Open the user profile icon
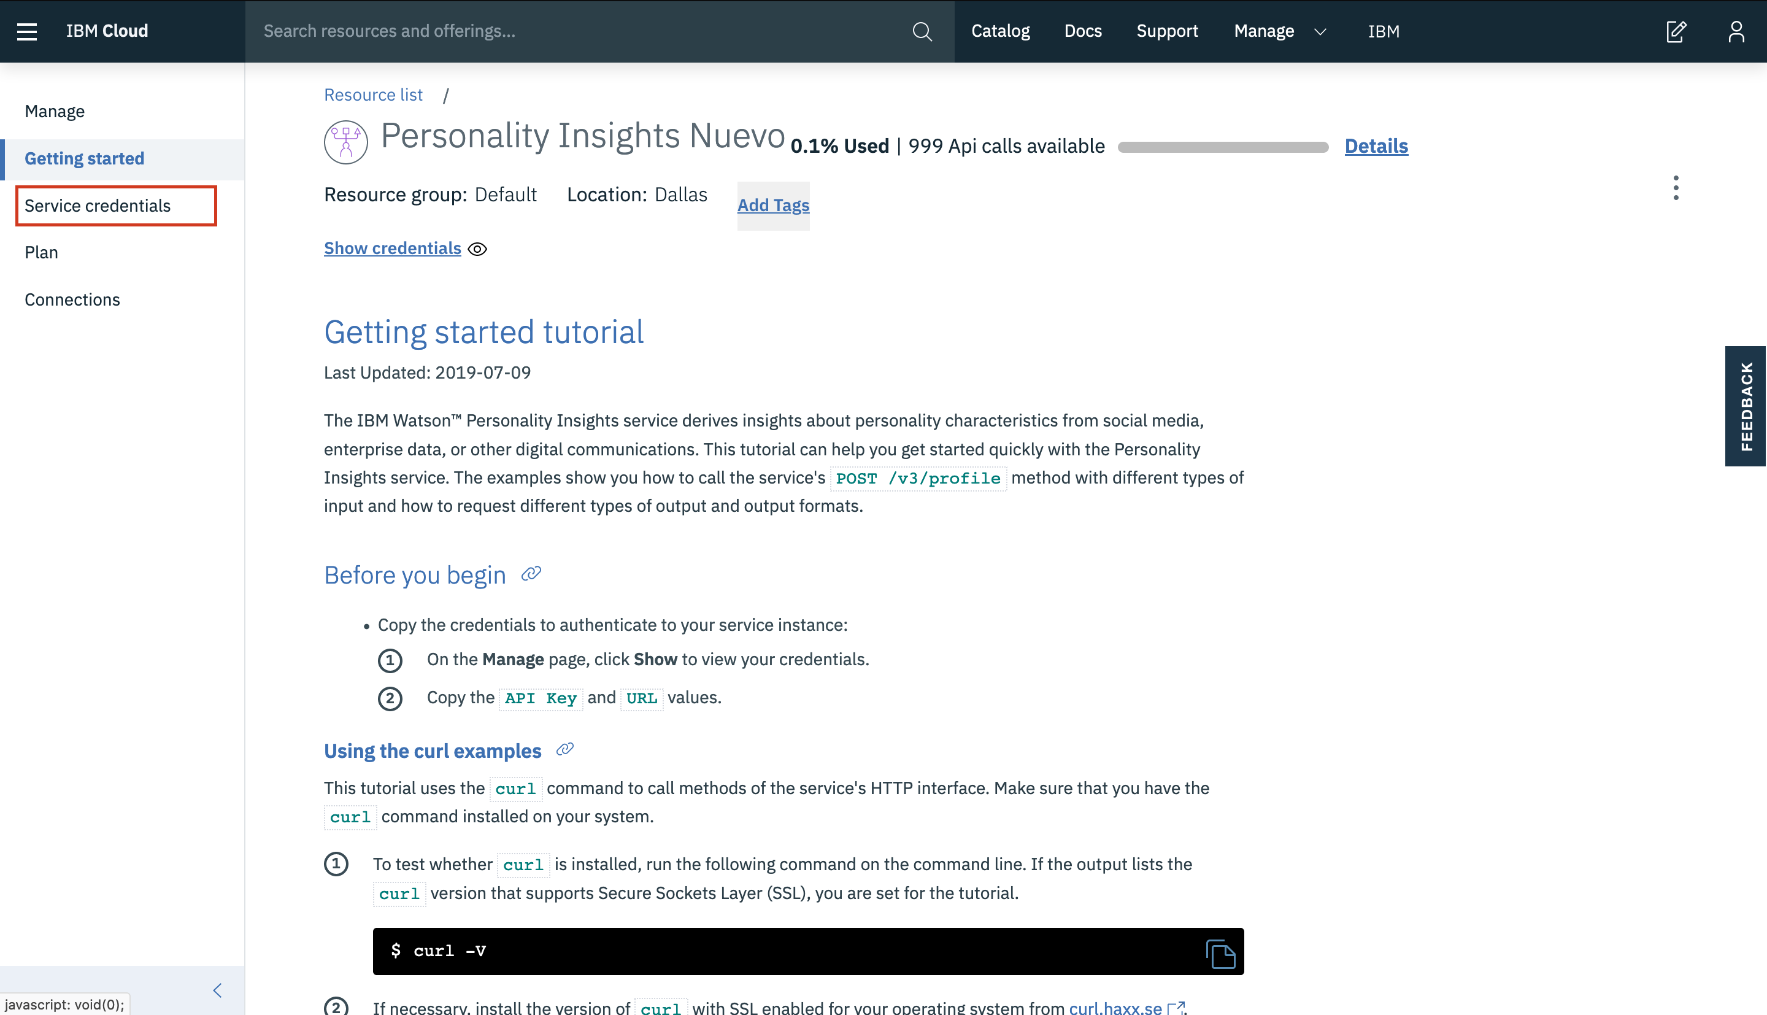This screenshot has width=1767, height=1015. pyautogui.click(x=1736, y=31)
